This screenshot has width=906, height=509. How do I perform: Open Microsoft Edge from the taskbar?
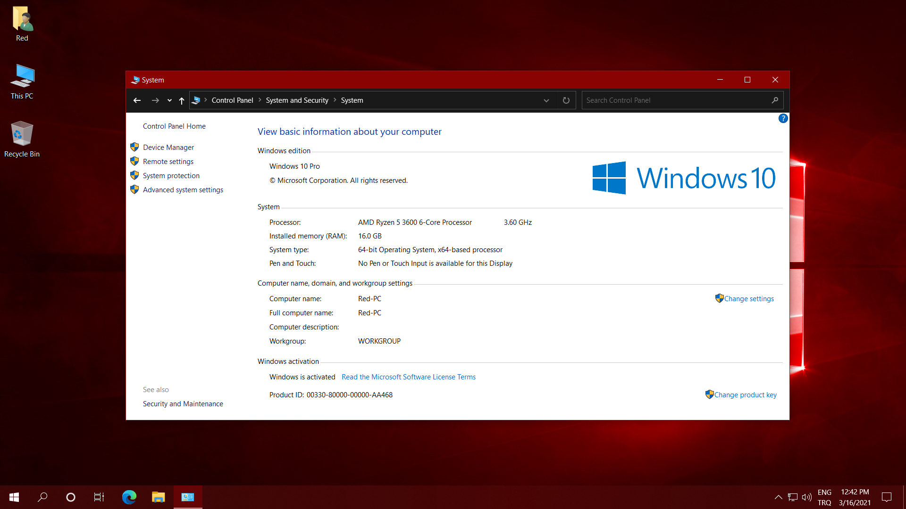[129, 497]
